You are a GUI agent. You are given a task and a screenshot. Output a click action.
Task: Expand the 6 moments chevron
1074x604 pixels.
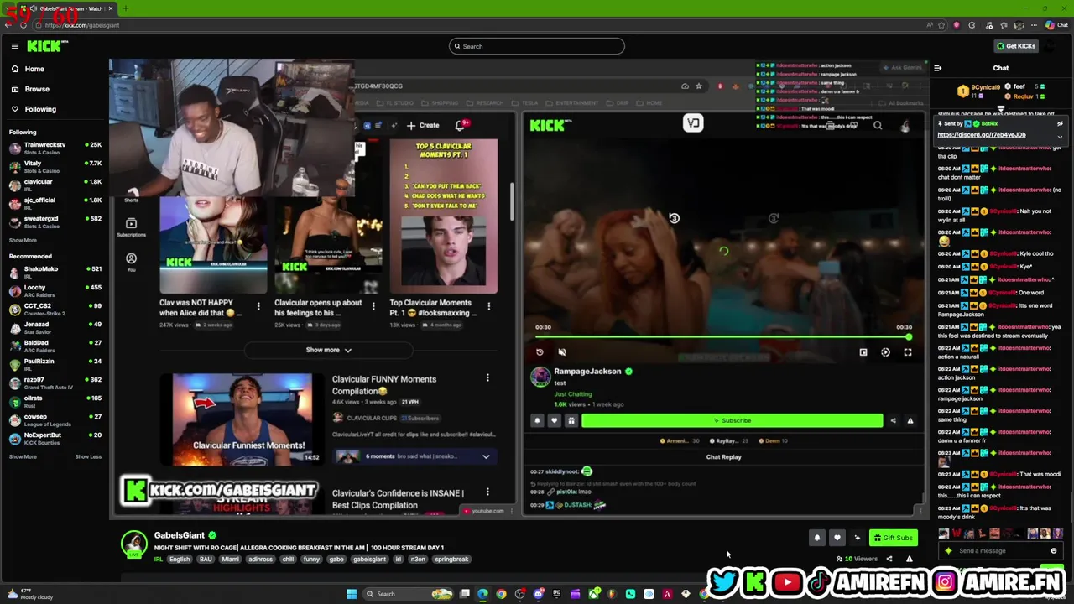point(486,456)
